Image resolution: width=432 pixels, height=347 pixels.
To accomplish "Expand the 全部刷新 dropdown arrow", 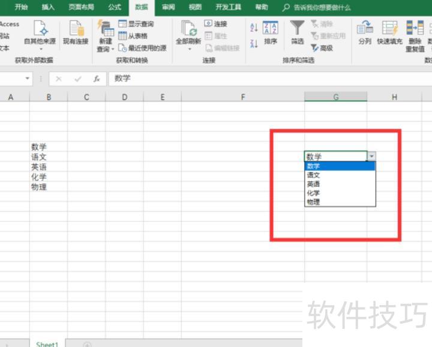I will 190,49.
